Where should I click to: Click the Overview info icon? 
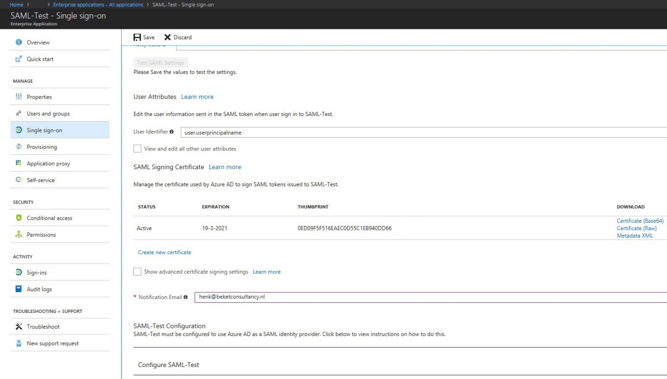(x=19, y=42)
